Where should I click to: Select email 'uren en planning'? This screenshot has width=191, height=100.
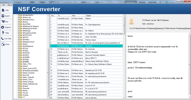pyautogui.click(x=86, y=98)
